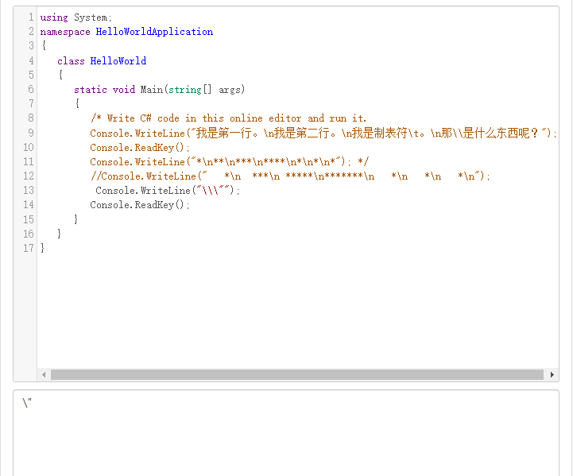Click the opening brace on line 3
Image resolution: width=573 pixels, height=476 pixels.
(x=44, y=45)
